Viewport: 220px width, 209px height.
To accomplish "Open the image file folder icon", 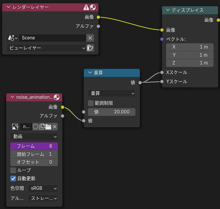I will tap(48, 127).
